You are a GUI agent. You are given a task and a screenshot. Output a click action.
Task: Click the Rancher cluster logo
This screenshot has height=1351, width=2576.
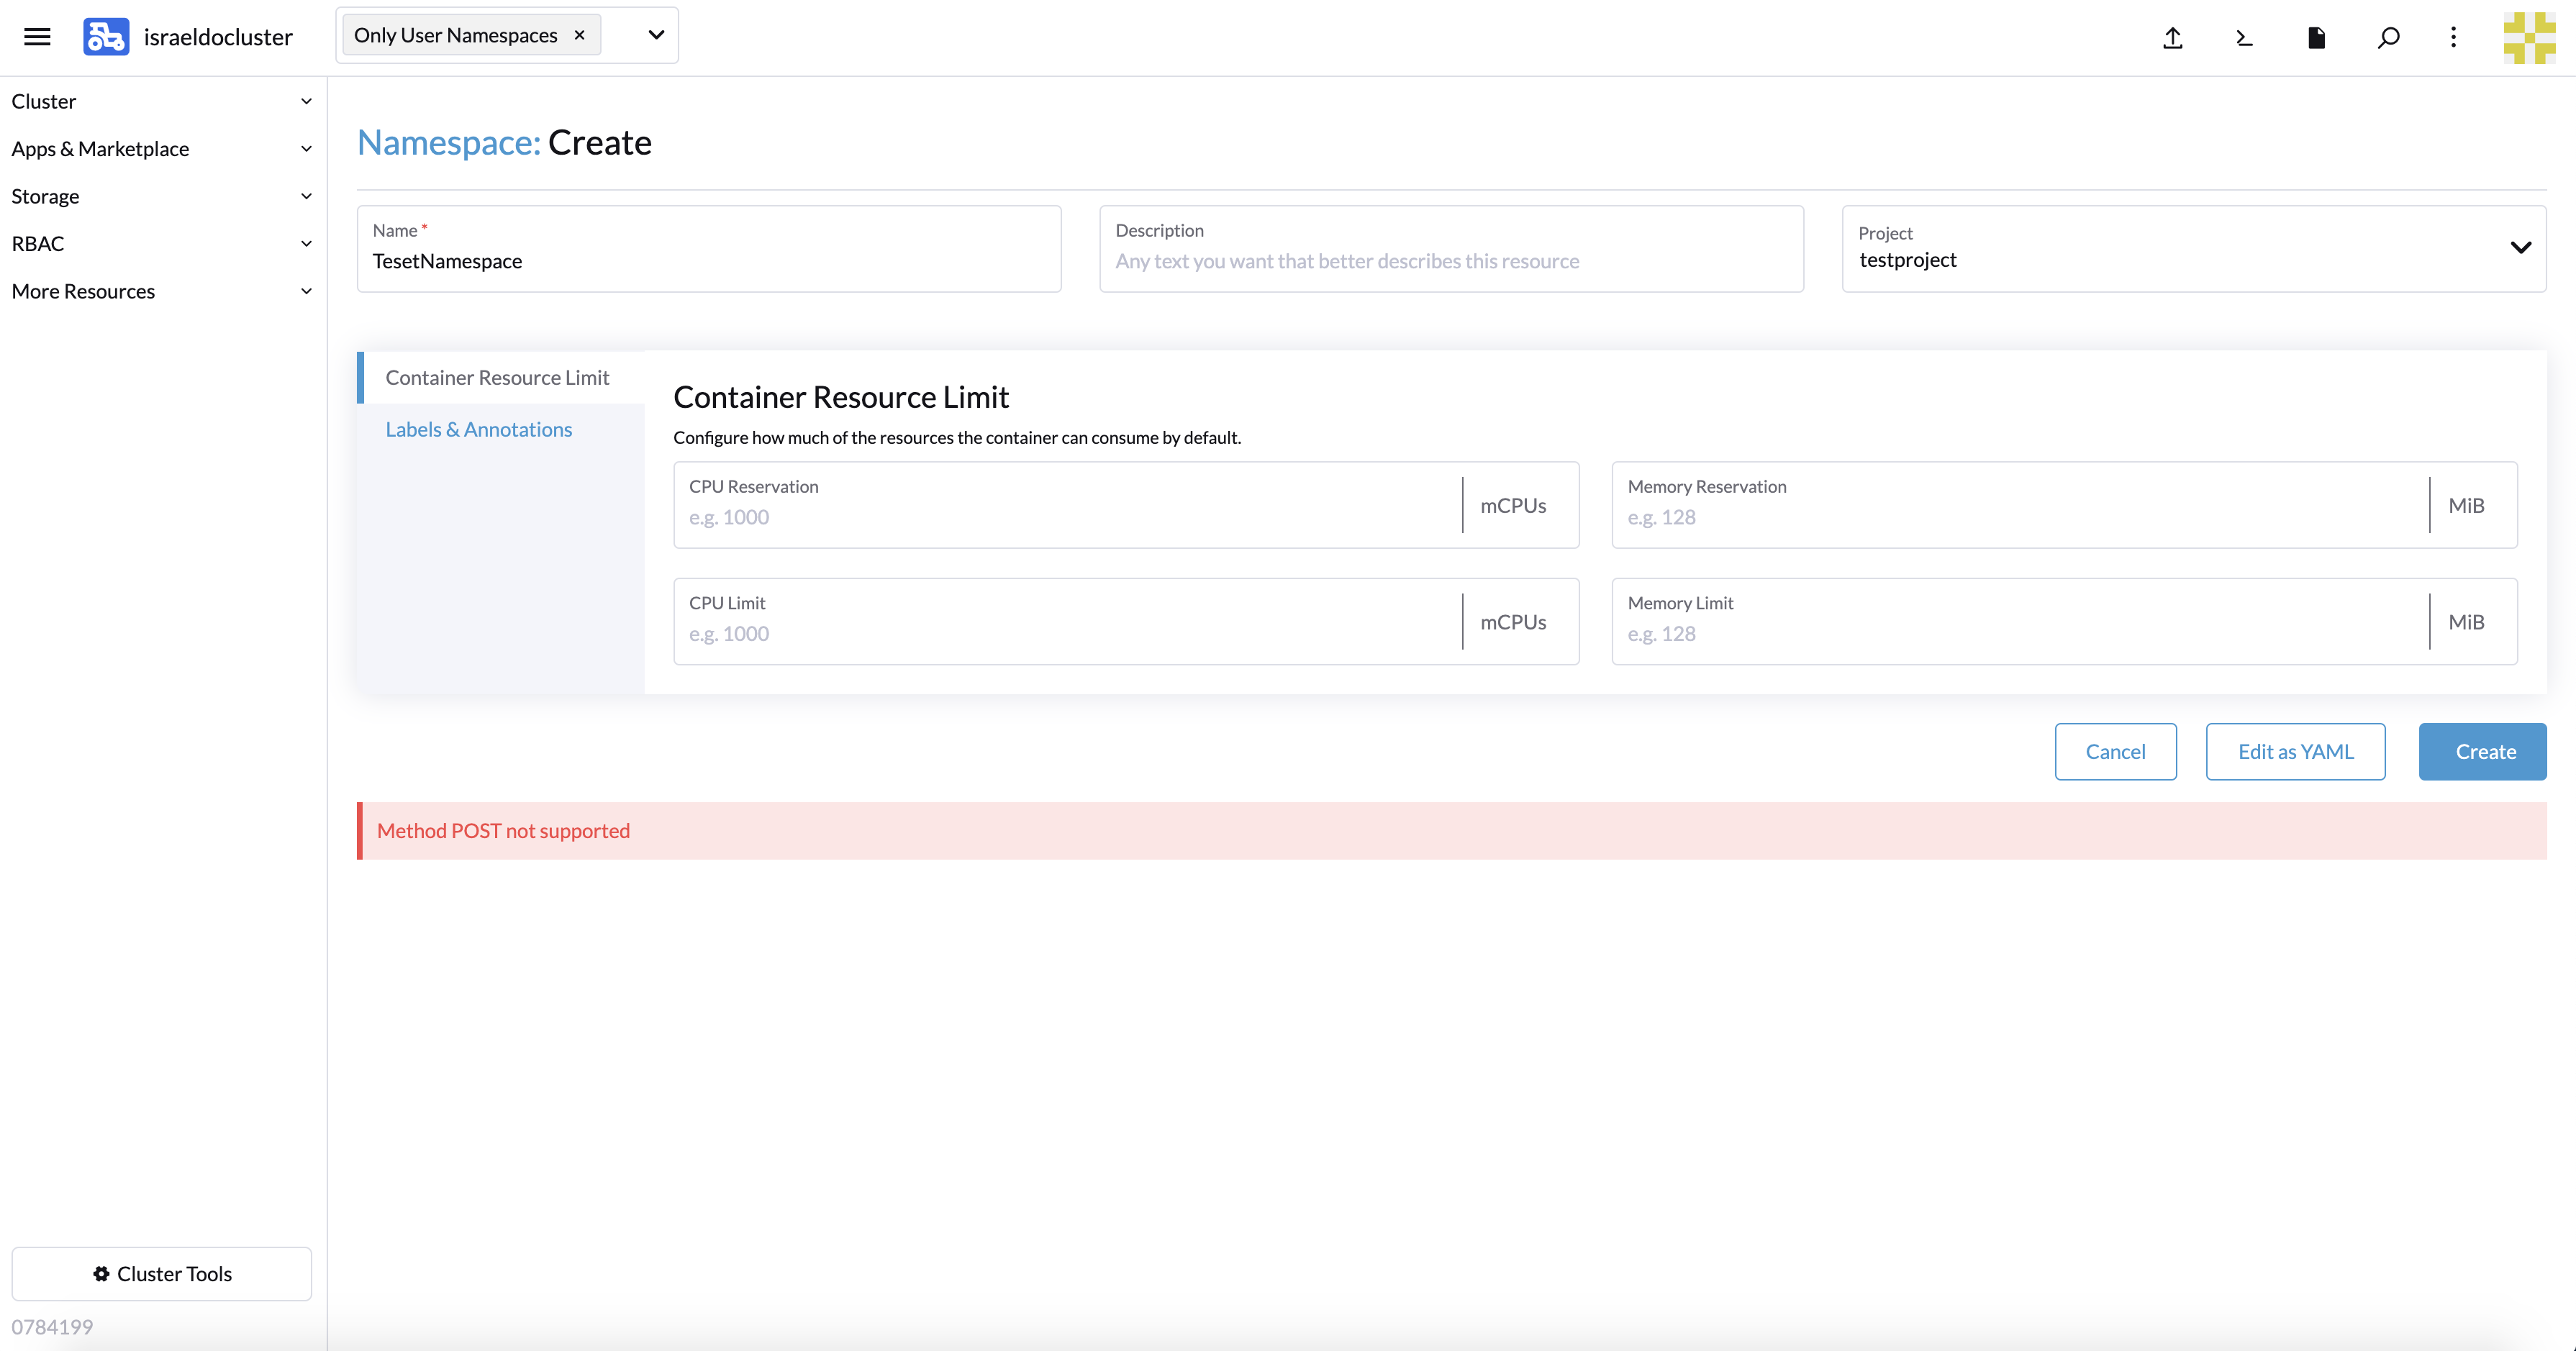point(105,35)
